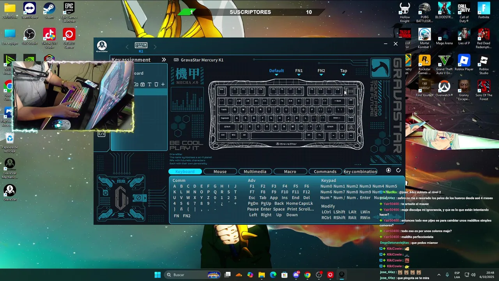
Task: Open Google Chrome from taskbar
Action: click(x=308, y=275)
